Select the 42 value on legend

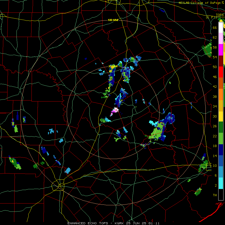(215, 87)
